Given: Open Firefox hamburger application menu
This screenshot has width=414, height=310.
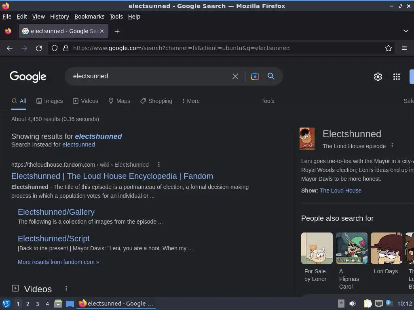Looking at the screenshot, I should coord(404,48).
